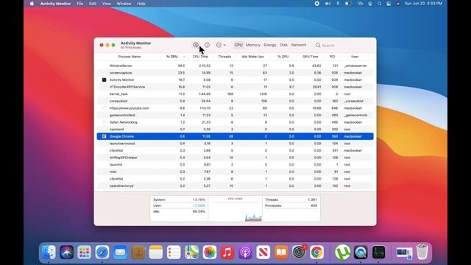The height and width of the screenshot is (265, 471).
Task: Sort by the Threads column header
Action: click(224, 57)
